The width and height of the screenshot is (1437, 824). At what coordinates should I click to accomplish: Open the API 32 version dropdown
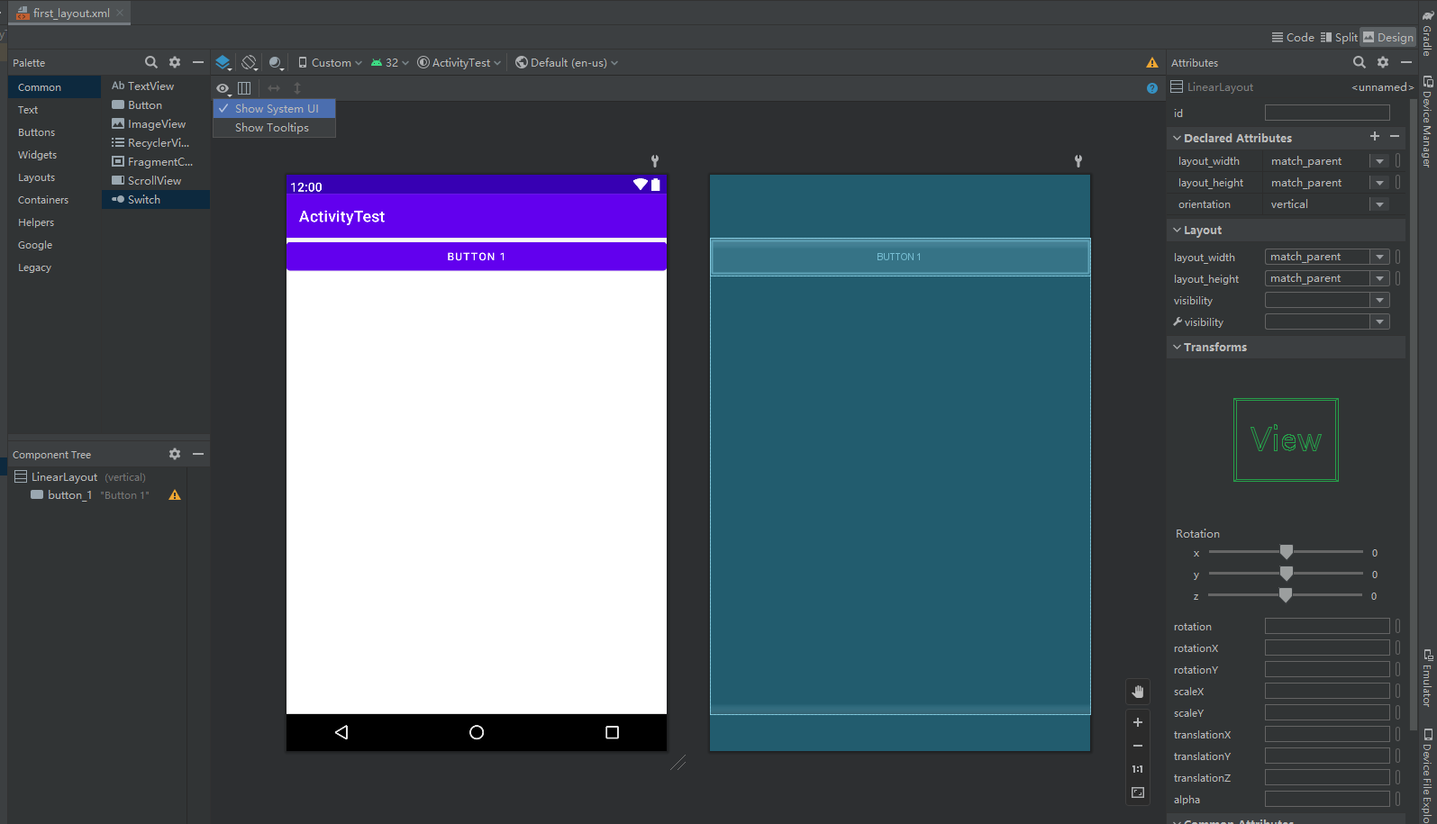(389, 63)
